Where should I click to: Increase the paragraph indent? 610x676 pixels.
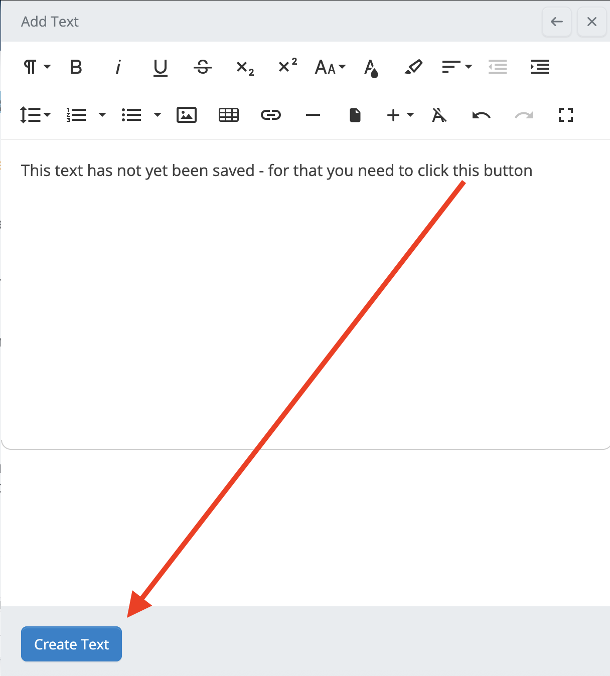coord(540,67)
